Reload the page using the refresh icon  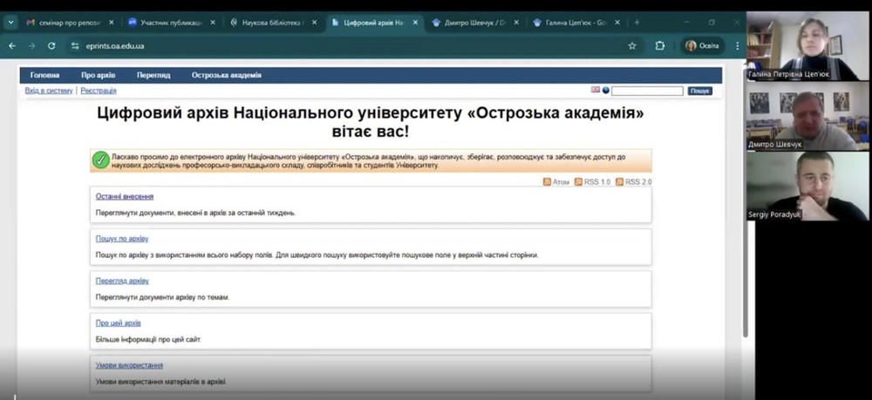pos(52,45)
